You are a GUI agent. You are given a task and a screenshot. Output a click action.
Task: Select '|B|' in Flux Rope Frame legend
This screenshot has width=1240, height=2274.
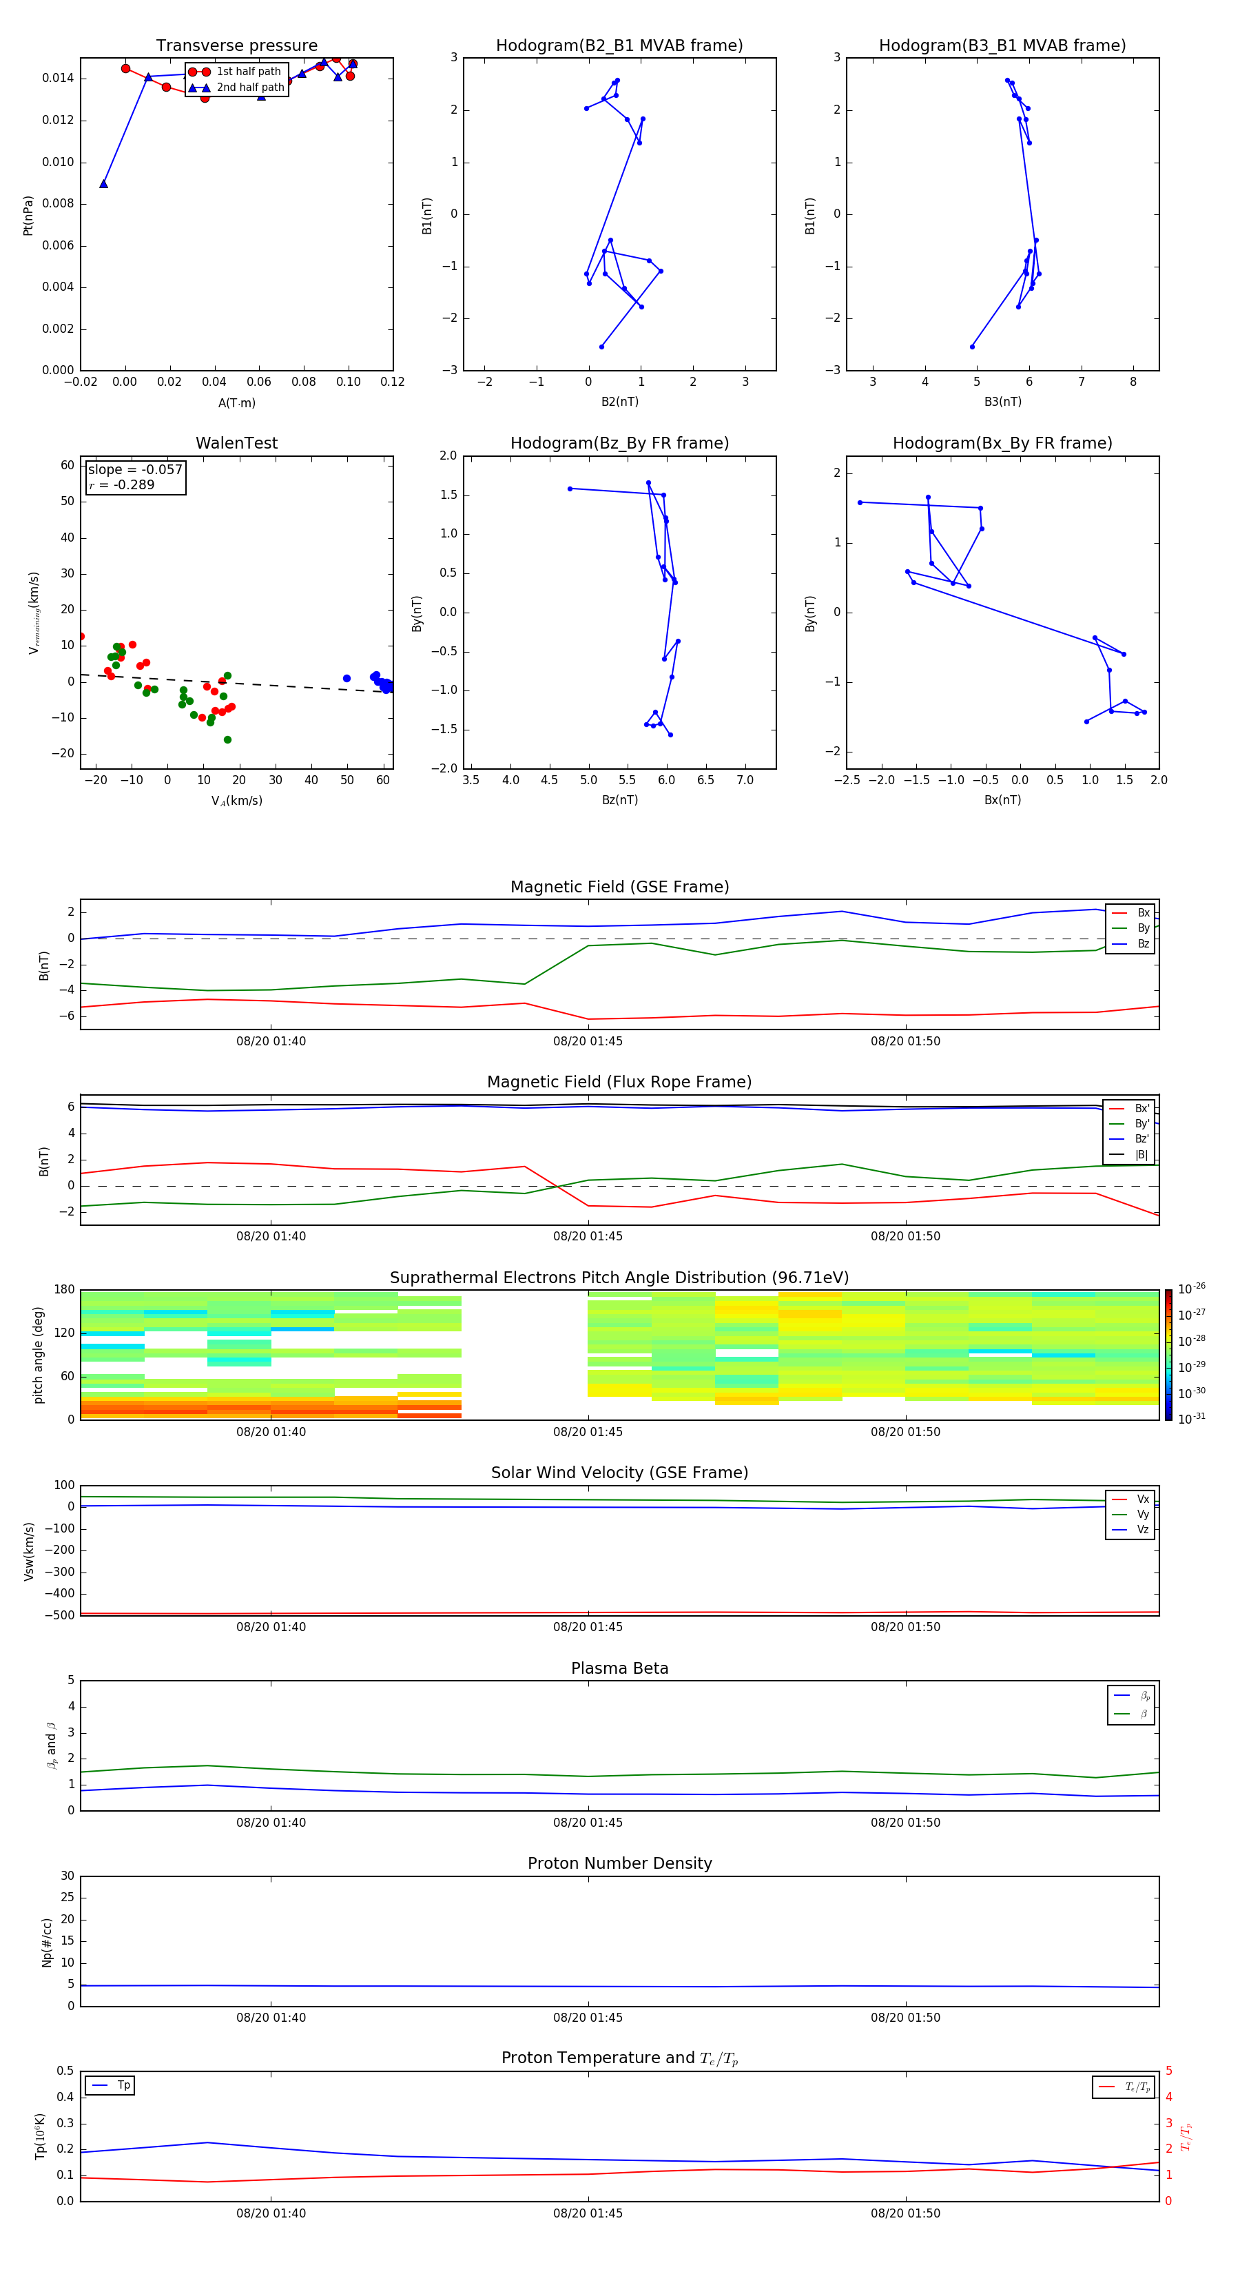[x=1130, y=1156]
